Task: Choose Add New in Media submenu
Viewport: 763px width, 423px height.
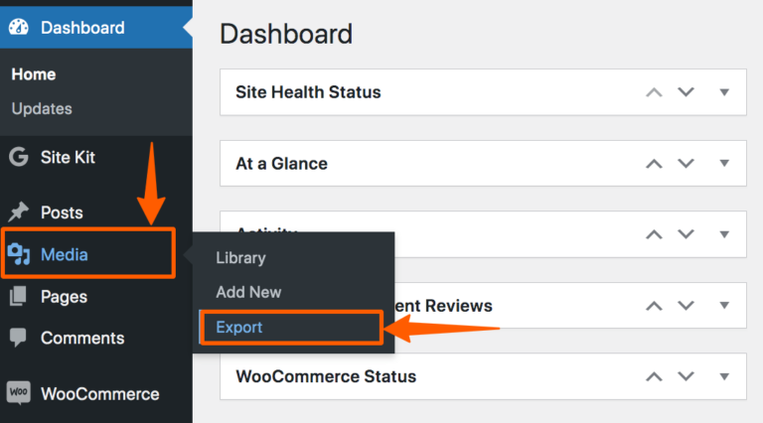Action: 248,292
